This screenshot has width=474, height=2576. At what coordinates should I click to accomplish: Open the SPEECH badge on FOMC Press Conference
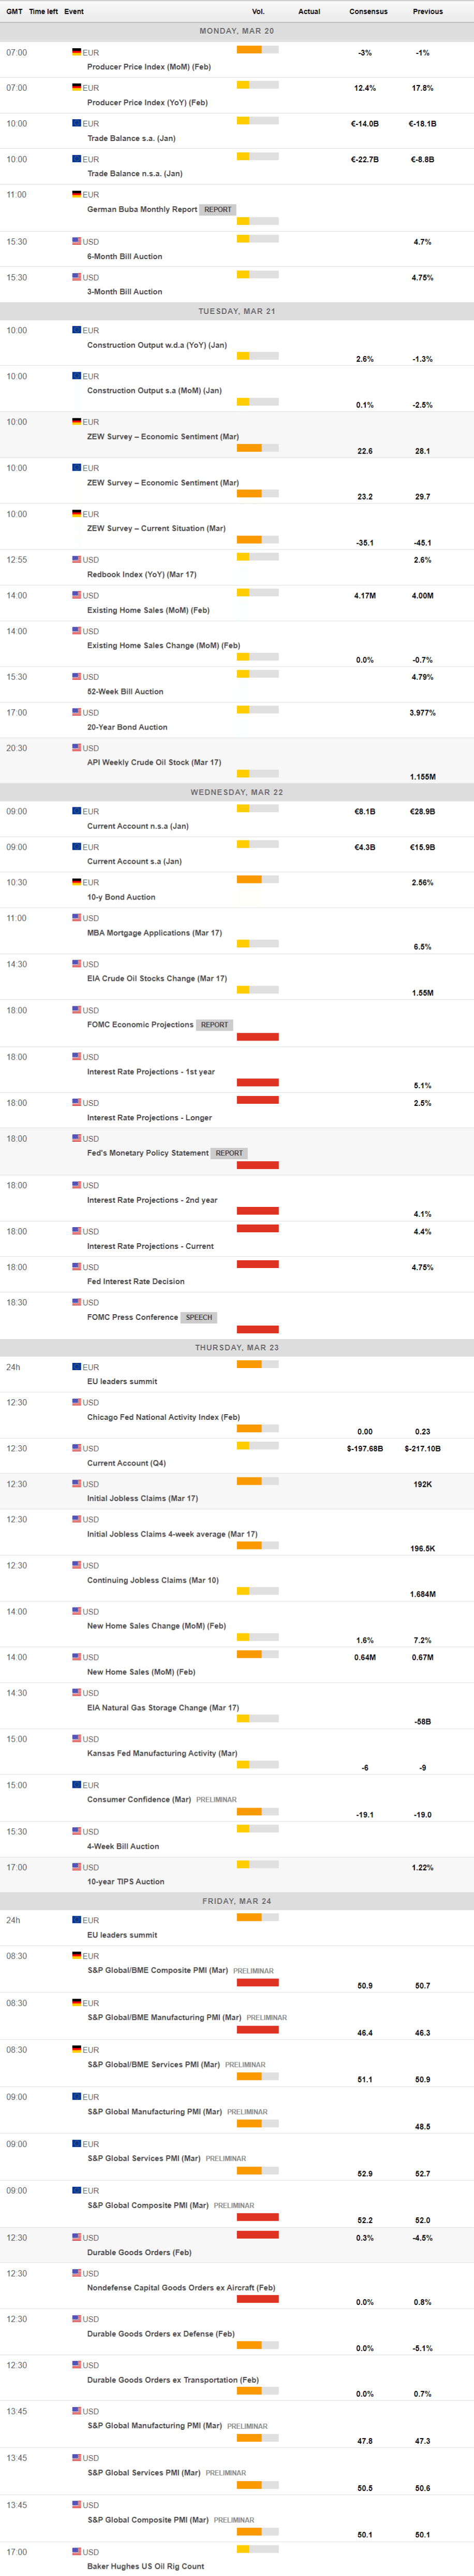(x=199, y=1317)
